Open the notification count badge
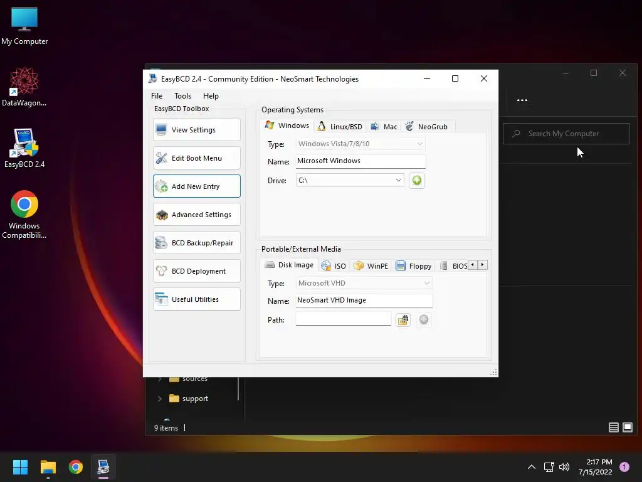The image size is (642, 482). coord(624,467)
